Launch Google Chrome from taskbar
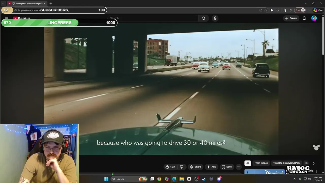 coord(159,179)
